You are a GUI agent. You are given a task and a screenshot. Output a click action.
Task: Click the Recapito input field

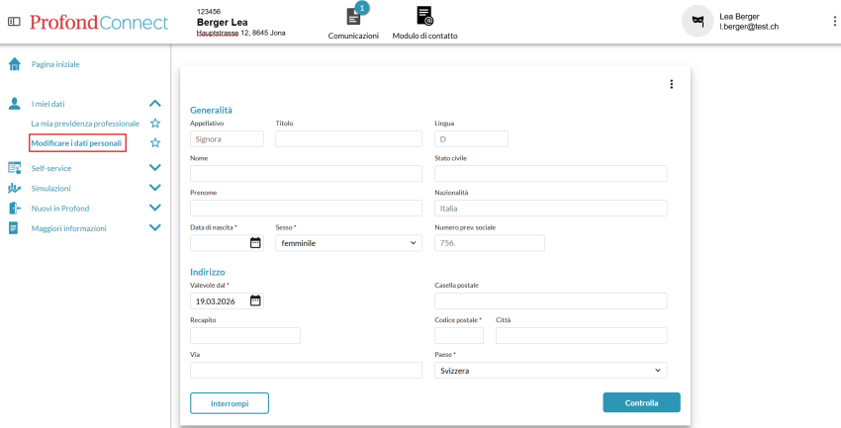click(245, 335)
